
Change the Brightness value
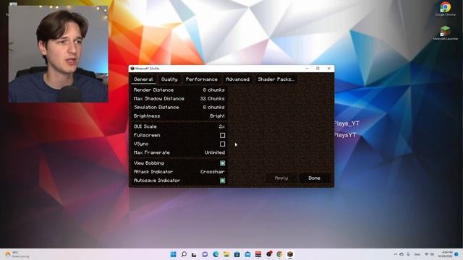pos(179,116)
